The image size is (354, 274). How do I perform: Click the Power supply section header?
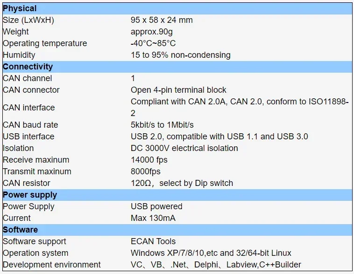click(x=30, y=195)
